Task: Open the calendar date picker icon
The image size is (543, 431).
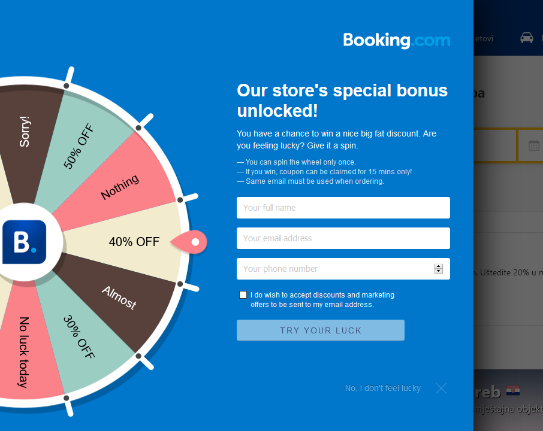Action: tap(534, 145)
